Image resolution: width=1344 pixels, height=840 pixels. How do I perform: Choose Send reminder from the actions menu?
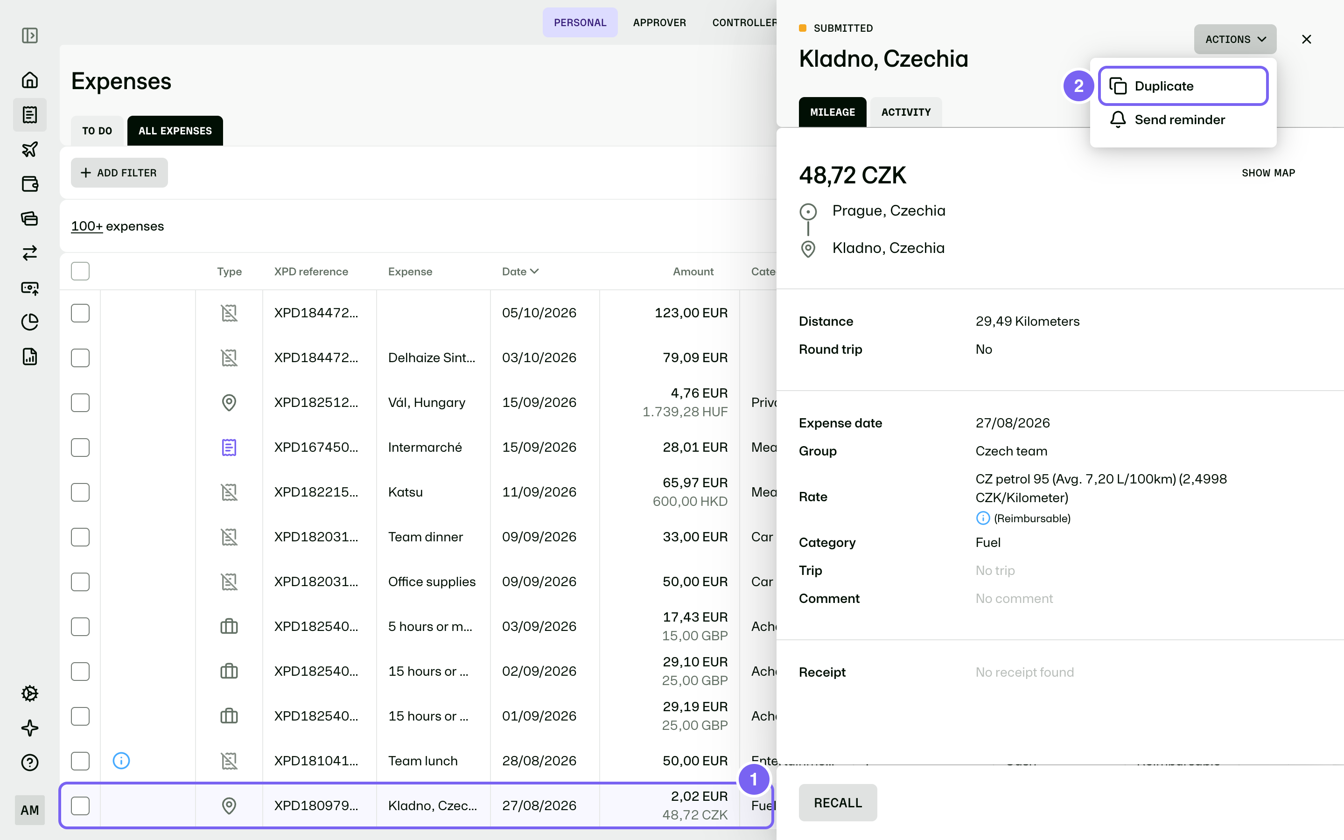[x=1183, y=119]
